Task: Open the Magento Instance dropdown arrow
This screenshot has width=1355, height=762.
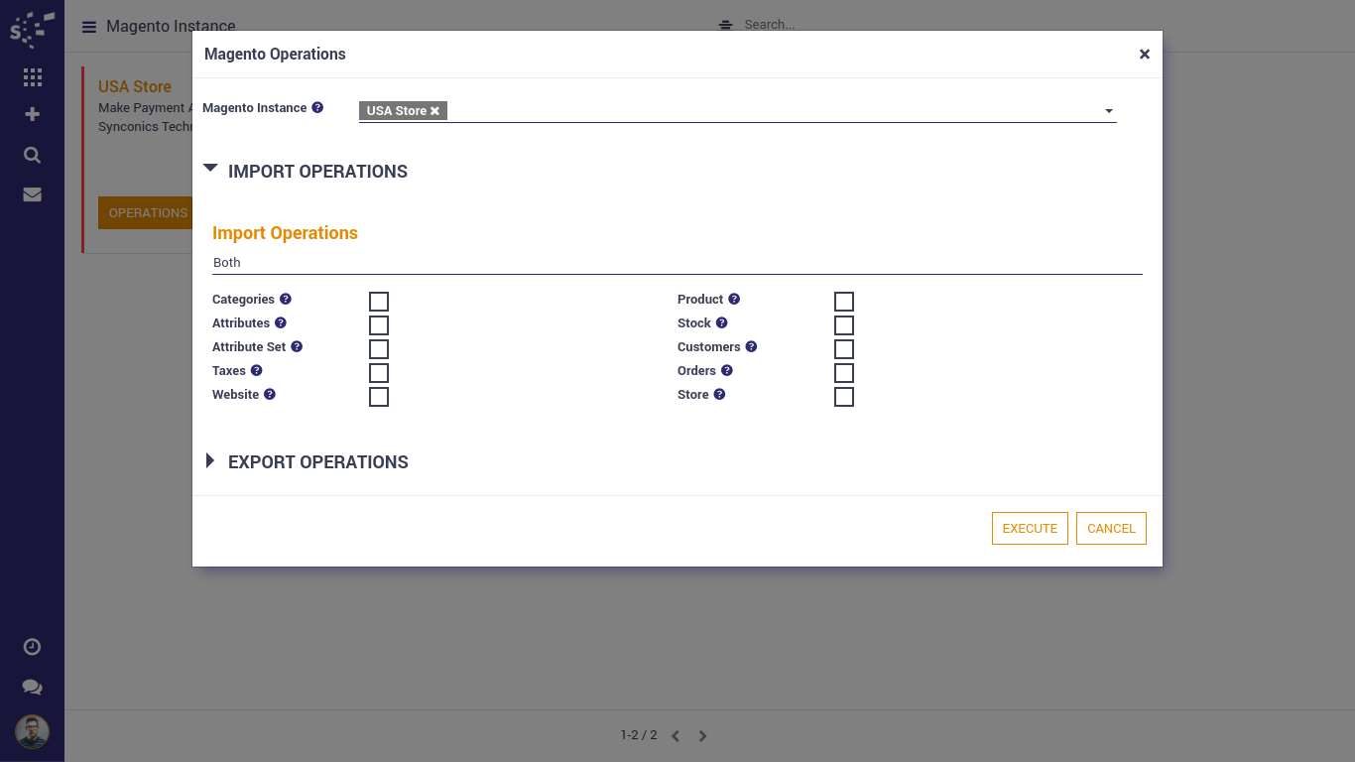Action: pyautogui.click(x=1109, y=111)
